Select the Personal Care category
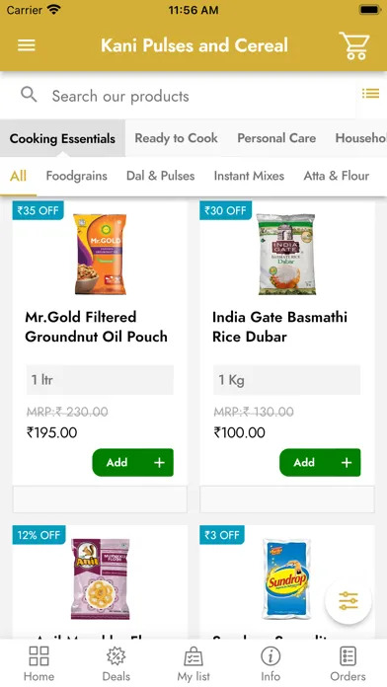387x687 pixels. pos(276,138)
